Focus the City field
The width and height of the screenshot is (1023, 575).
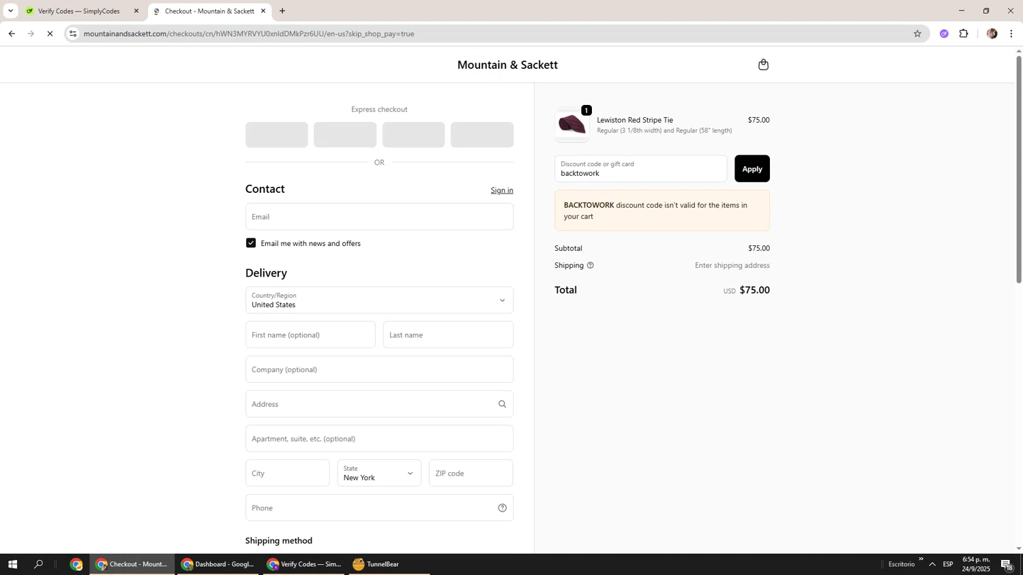click(x=287, y=473)
